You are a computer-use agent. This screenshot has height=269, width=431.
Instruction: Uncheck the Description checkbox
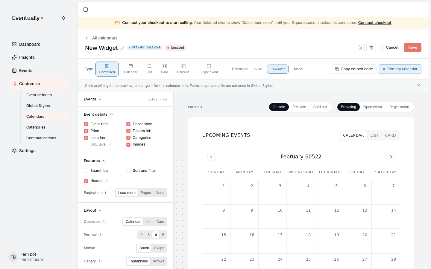pyautogui.click(x=128, y=124)
